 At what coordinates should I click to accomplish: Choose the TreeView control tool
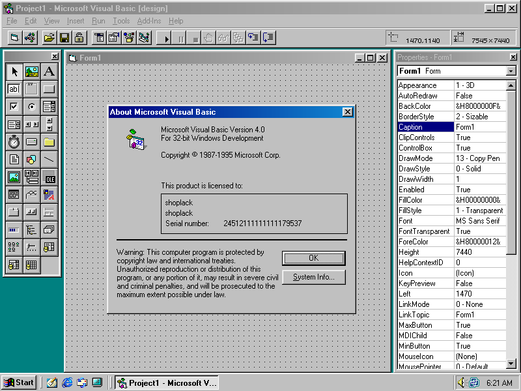point(31,230)
